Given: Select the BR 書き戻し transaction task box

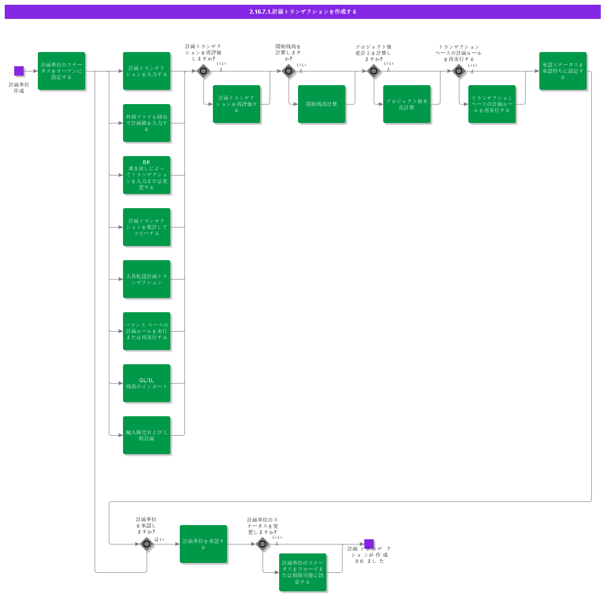Looking at the screenshot, I should click(x=147, y=176).
